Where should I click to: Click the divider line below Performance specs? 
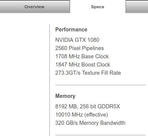pyautogui.click(x=100, y=85)
